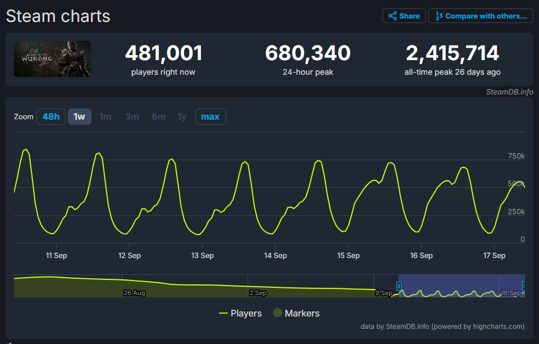
Task: Click the 15 Sep axis label
Action: [x=348, y=256]
